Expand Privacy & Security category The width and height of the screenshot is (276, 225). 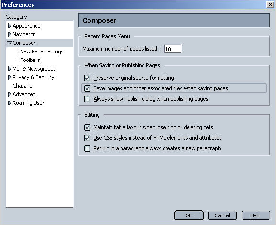coord(10,77)
